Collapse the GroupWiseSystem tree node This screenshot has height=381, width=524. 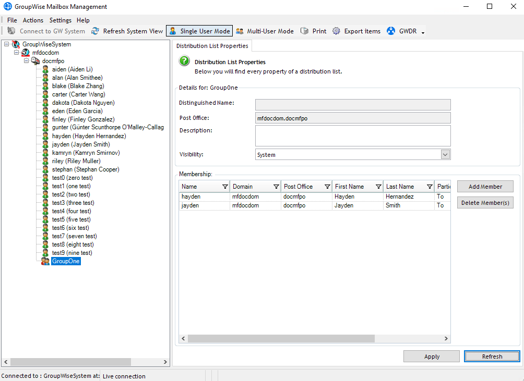[x=6, y=44]
